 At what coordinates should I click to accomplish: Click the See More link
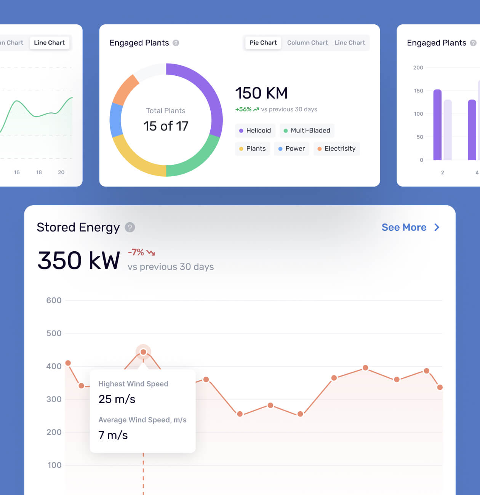point(404,227)
